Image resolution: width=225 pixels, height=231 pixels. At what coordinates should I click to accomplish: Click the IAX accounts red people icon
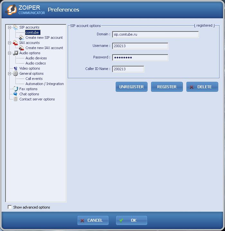pos(15,43)
